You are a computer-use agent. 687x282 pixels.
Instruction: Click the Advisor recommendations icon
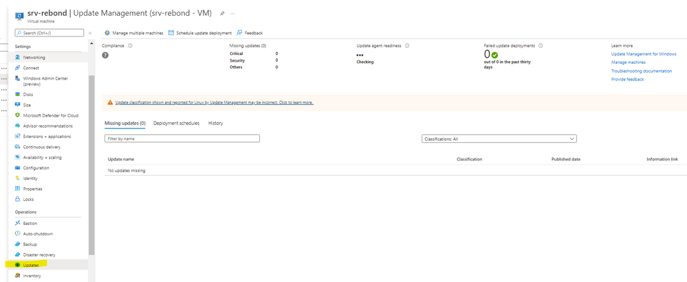[x=17, y=126]
